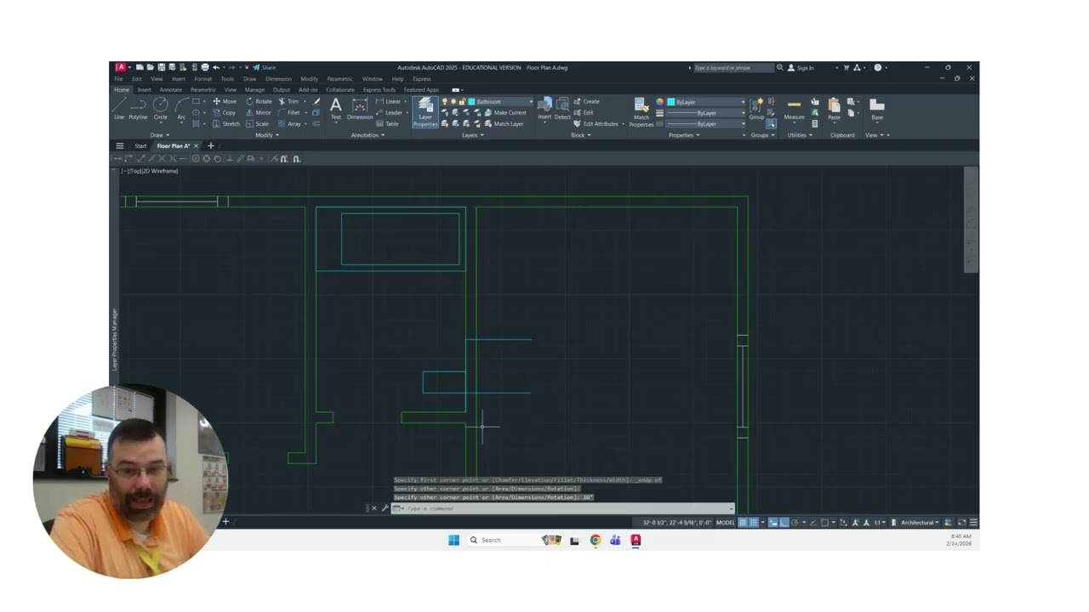The width and height of the screenshot is (1089, 612).
Task: Create a Group of objects
Action: 756,109
